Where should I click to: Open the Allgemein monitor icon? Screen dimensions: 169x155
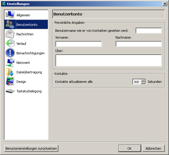[10, 15]
